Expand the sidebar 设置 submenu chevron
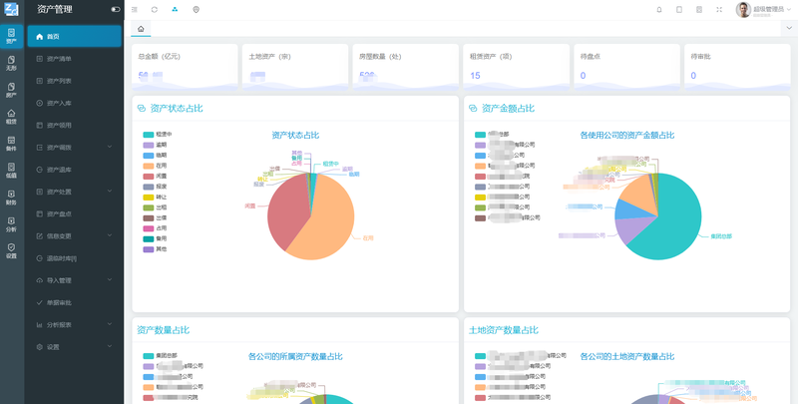798x404 pixels. pyautogui.click(x=110, y=346)
